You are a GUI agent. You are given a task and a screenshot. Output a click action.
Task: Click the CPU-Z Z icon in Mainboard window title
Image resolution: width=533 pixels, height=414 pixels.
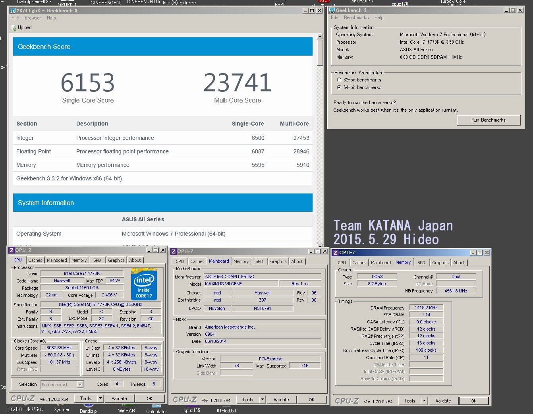(174, 251)
